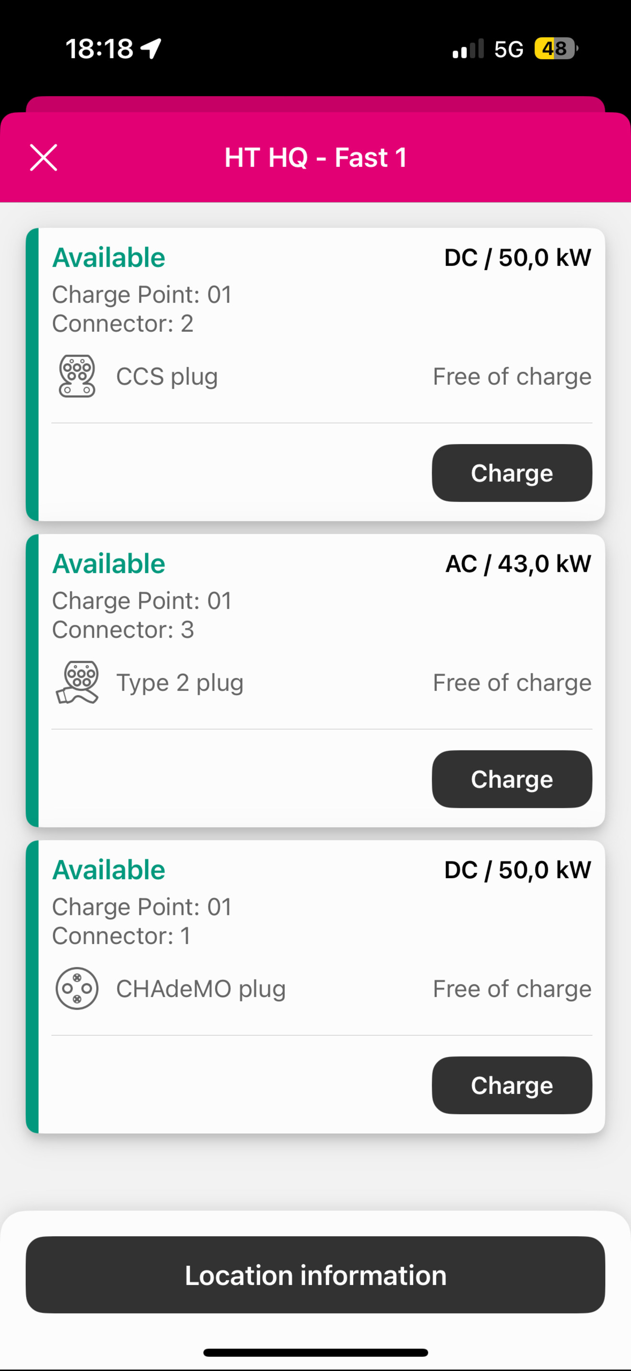Tap the HT HQ - Fast 1 title
This screenshot has height=1371, width=631.
(x=315, y=158)
